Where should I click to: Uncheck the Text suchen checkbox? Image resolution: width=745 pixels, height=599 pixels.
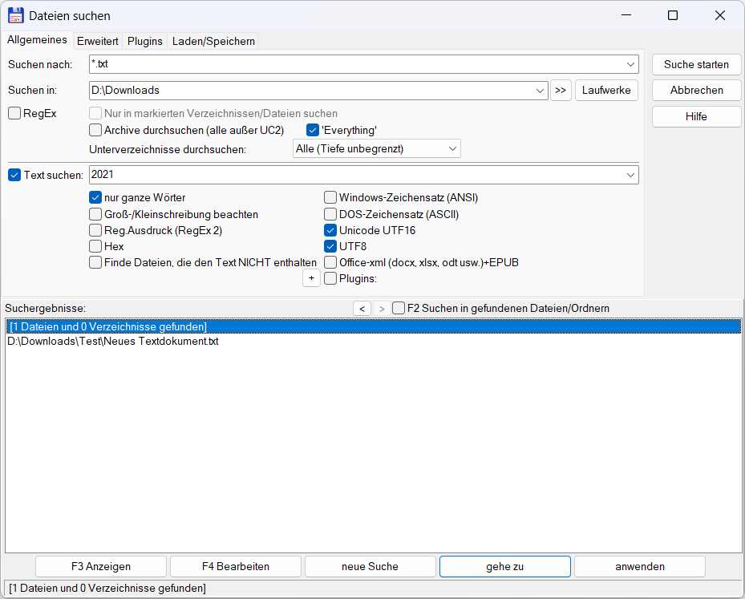click(14, 175)
